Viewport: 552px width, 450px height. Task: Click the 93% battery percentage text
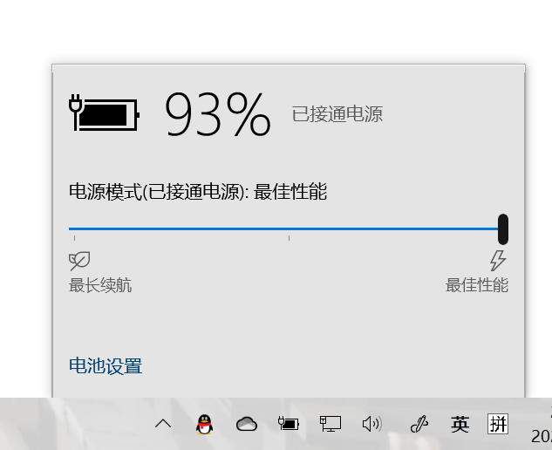click(218, 113)
